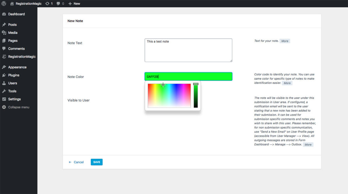Collapse the sidebar menu
Viewport: 348px width, 194px height.
pos(18,107)
